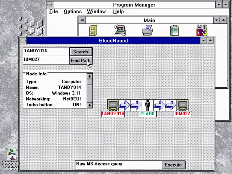Launch the MS-DOS Prompt icon in Main
Screen dimensions: 232x174
(202, 30)
